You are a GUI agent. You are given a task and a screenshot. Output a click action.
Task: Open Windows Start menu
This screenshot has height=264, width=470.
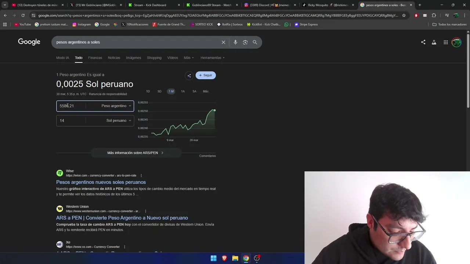[213, 258]
